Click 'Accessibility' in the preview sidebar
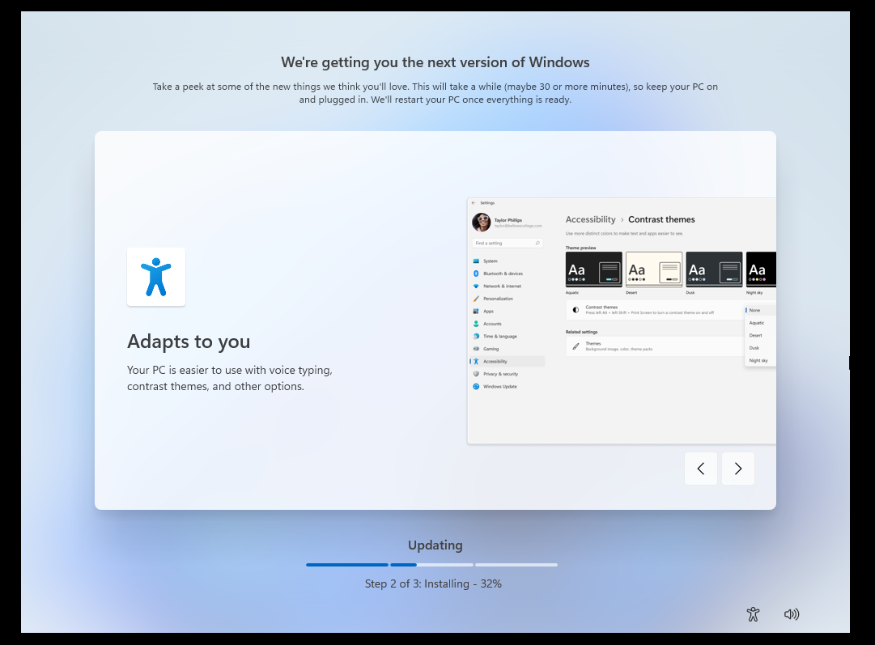Screen dimensions: 875x645 click(x=508, y=362)
